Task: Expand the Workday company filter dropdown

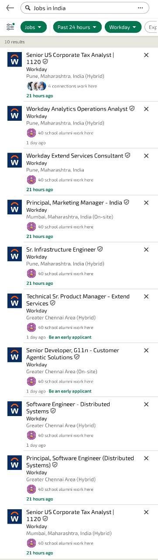Action: pos(123,27)
